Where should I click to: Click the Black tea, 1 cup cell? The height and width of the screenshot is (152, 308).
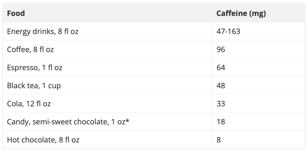[108, 85]
